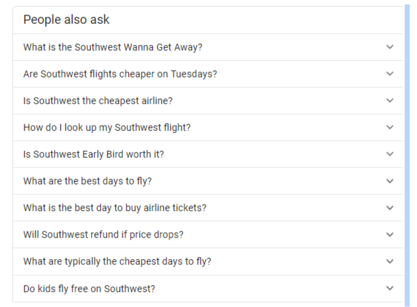Expand chevron for Early Bird worth it
Image resolution: width=417 pixels, height=307 pixels.
click(390, 154)
